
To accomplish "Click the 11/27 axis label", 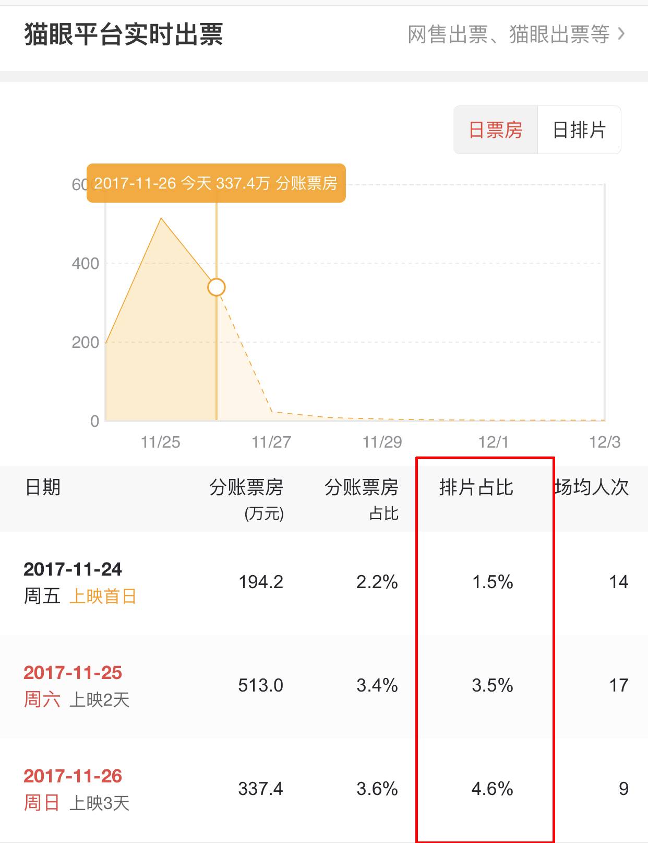I will pyautogui.click(x=271, y=442).
